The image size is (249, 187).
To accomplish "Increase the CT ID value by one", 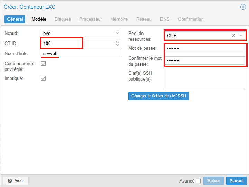I will (117, 42).
